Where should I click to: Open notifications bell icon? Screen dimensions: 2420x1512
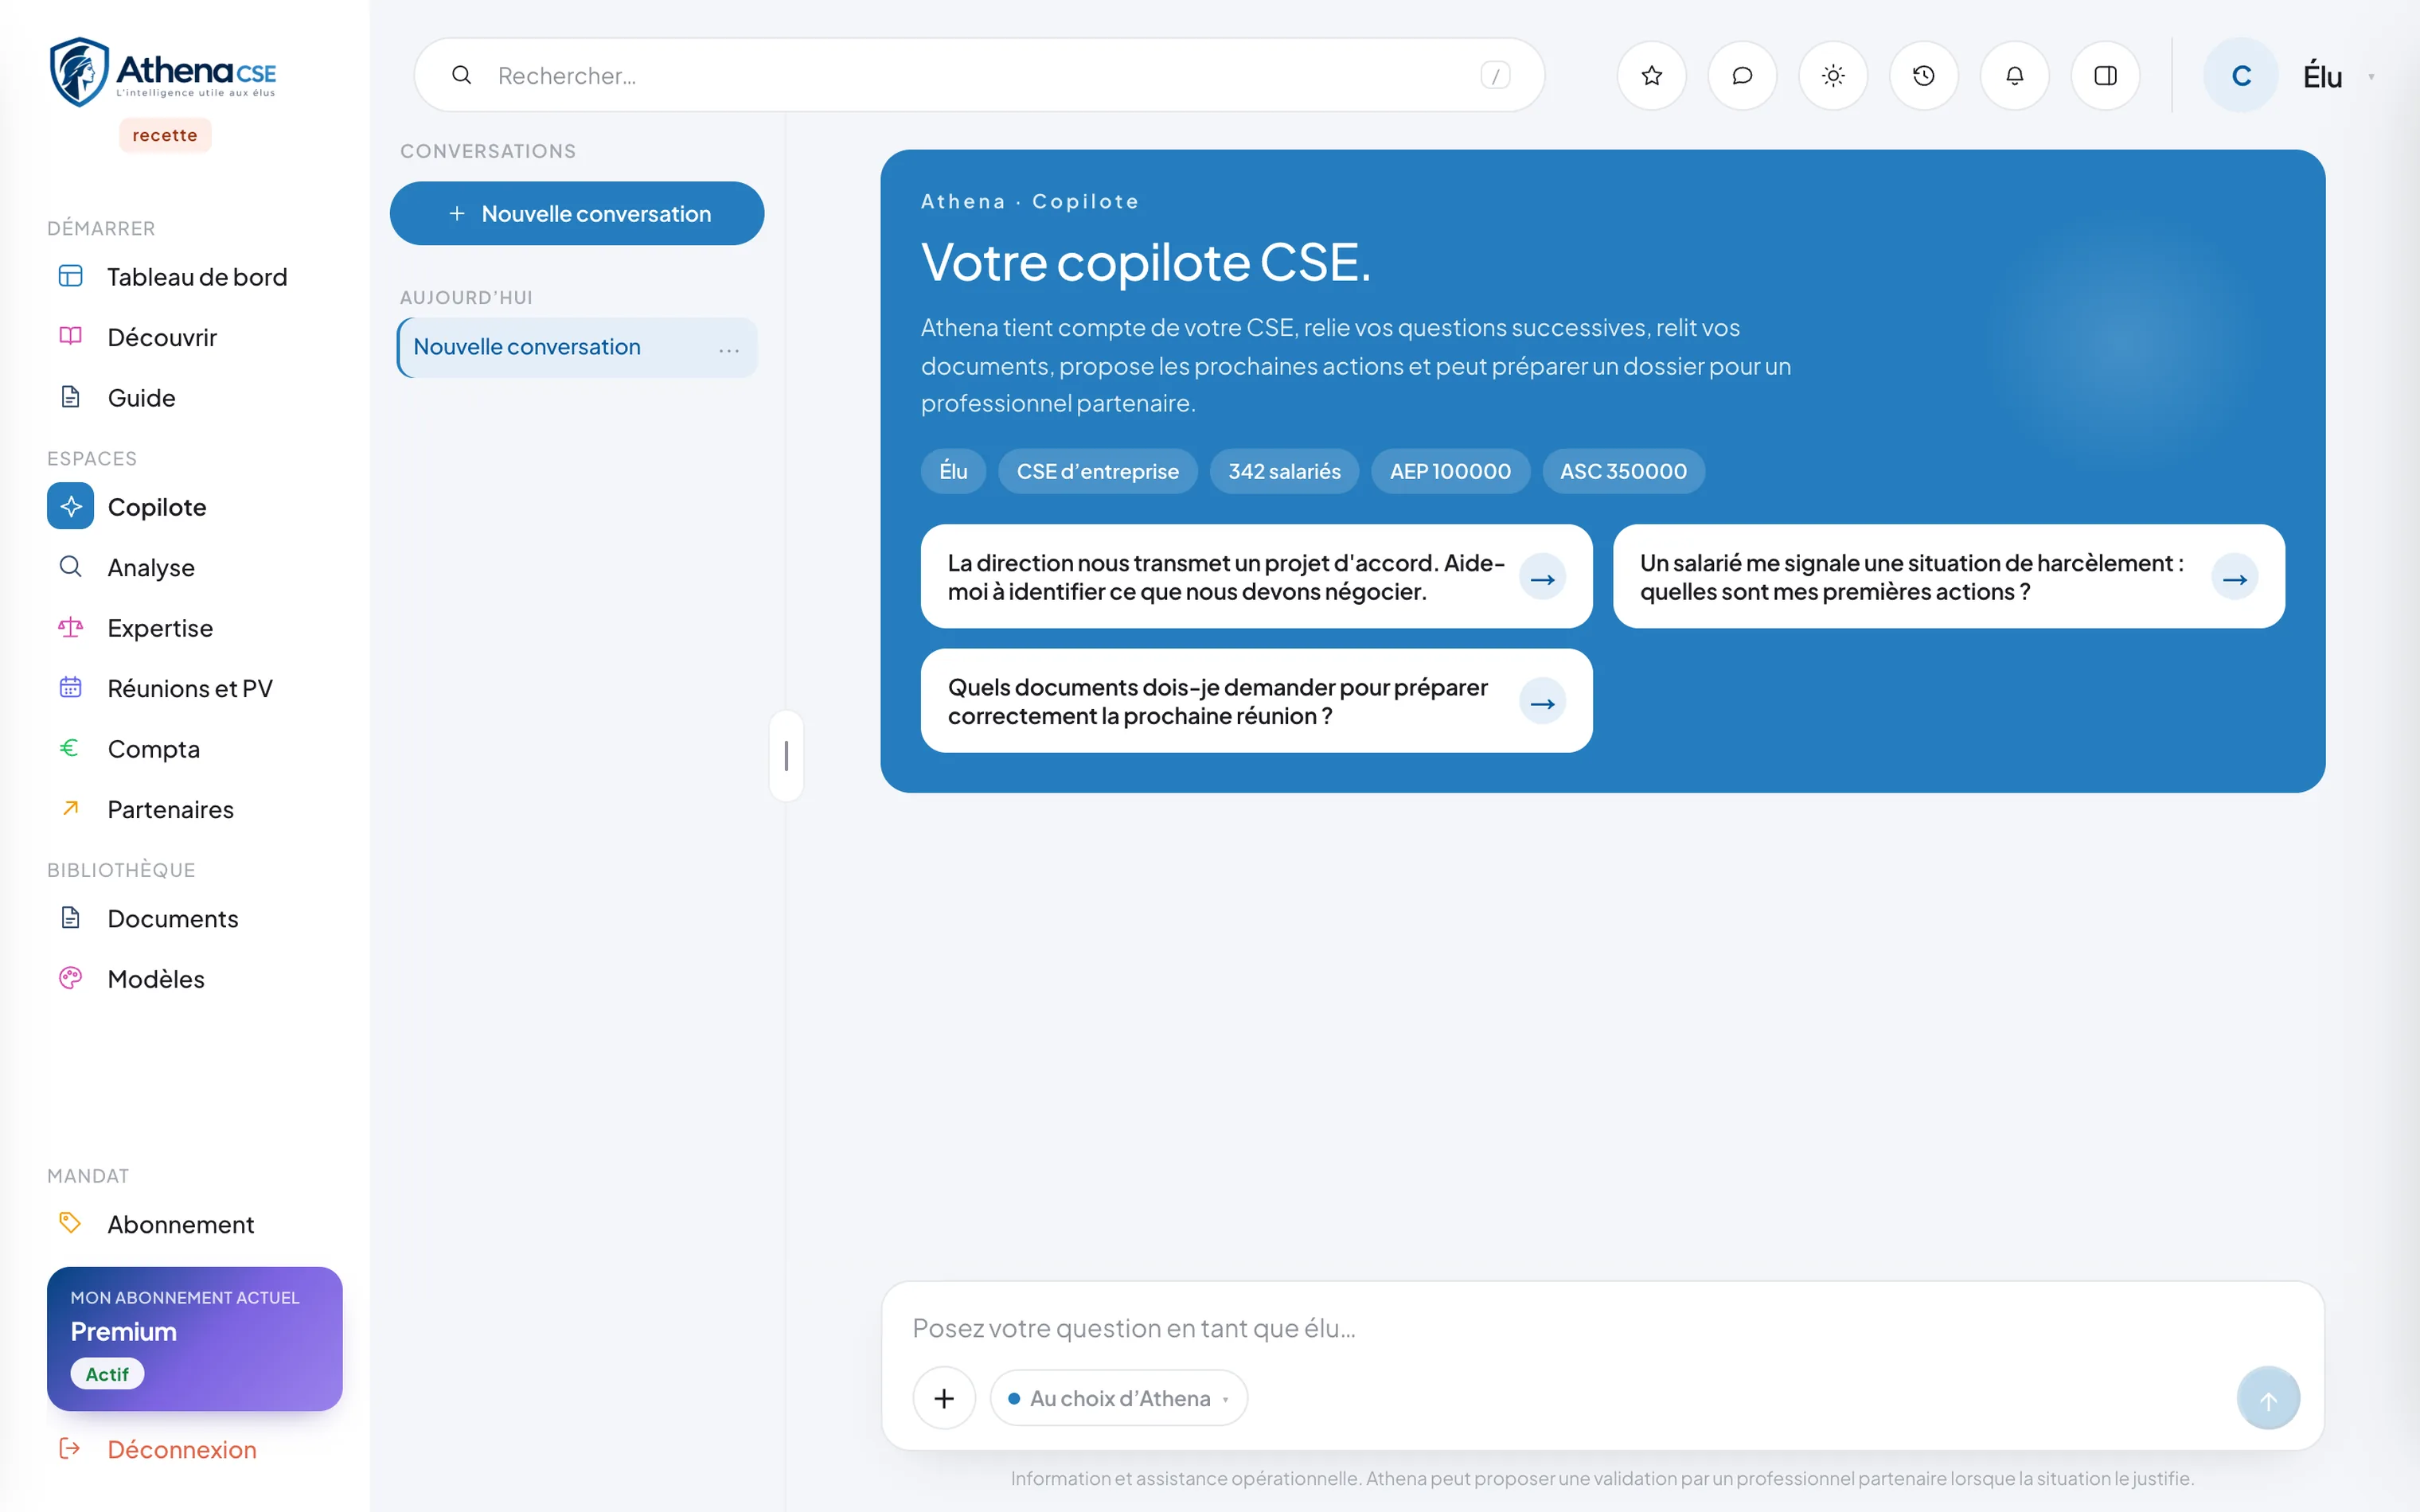click(x=2015, y=75)
